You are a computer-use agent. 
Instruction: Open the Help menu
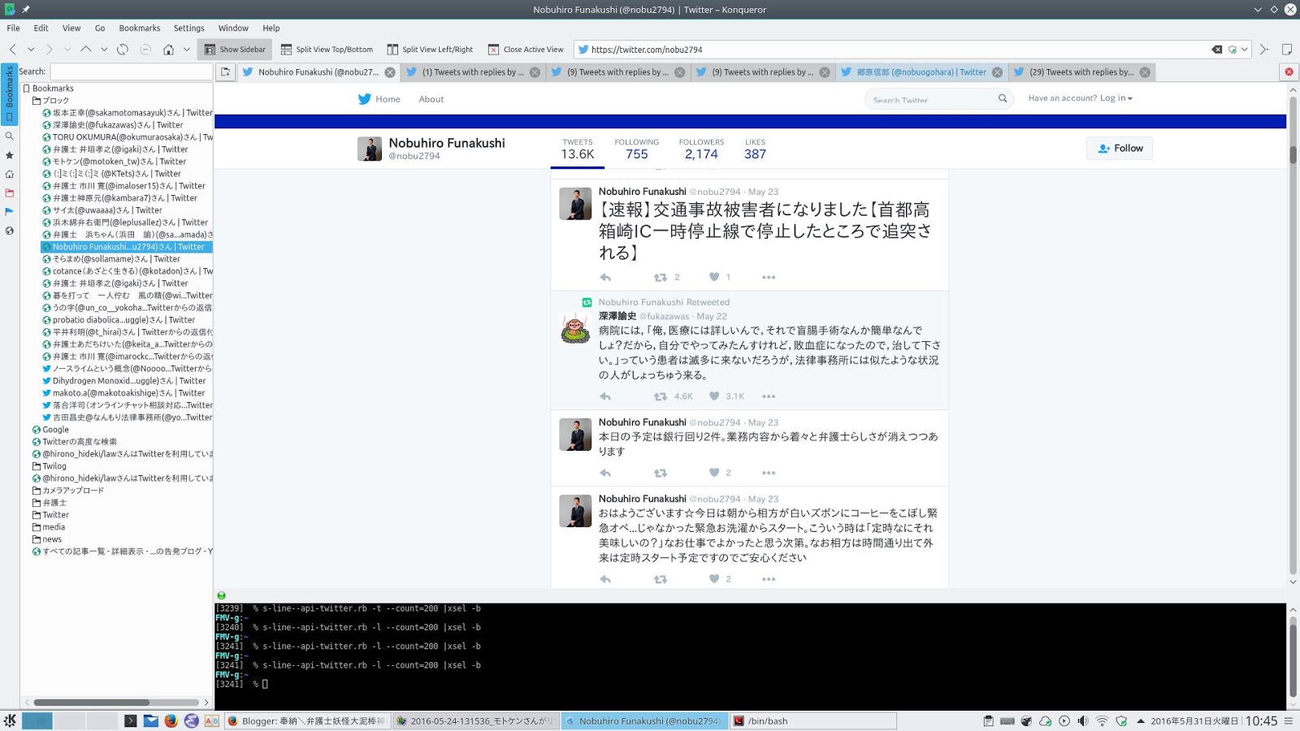[x=271, y=28]
